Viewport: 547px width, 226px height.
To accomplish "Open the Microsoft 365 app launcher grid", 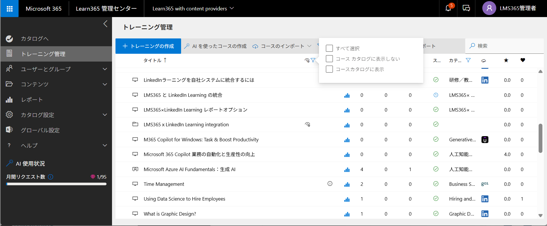I will point(10,9).
